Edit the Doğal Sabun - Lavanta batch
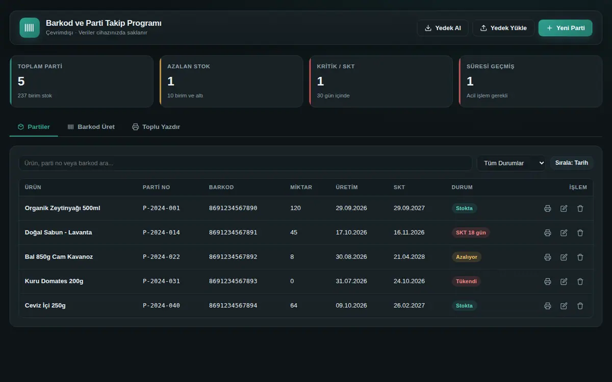 point(564,233)
